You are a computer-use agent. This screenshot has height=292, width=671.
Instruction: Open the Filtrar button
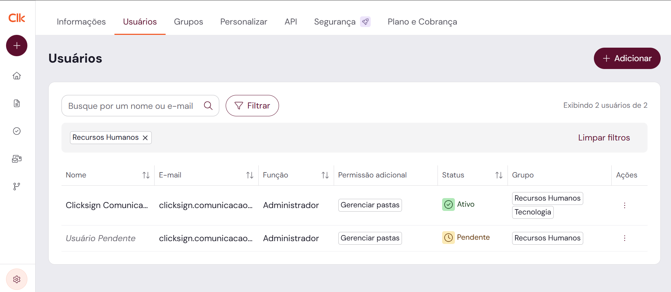tap(252, 106)
